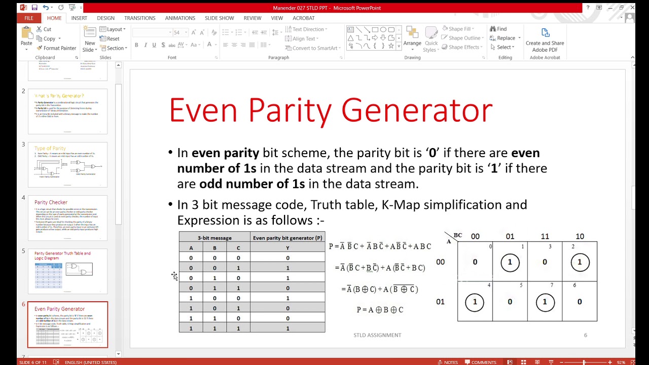The image size is (649, 365).
Task: Align text left
Action: [x=225, y=45]
